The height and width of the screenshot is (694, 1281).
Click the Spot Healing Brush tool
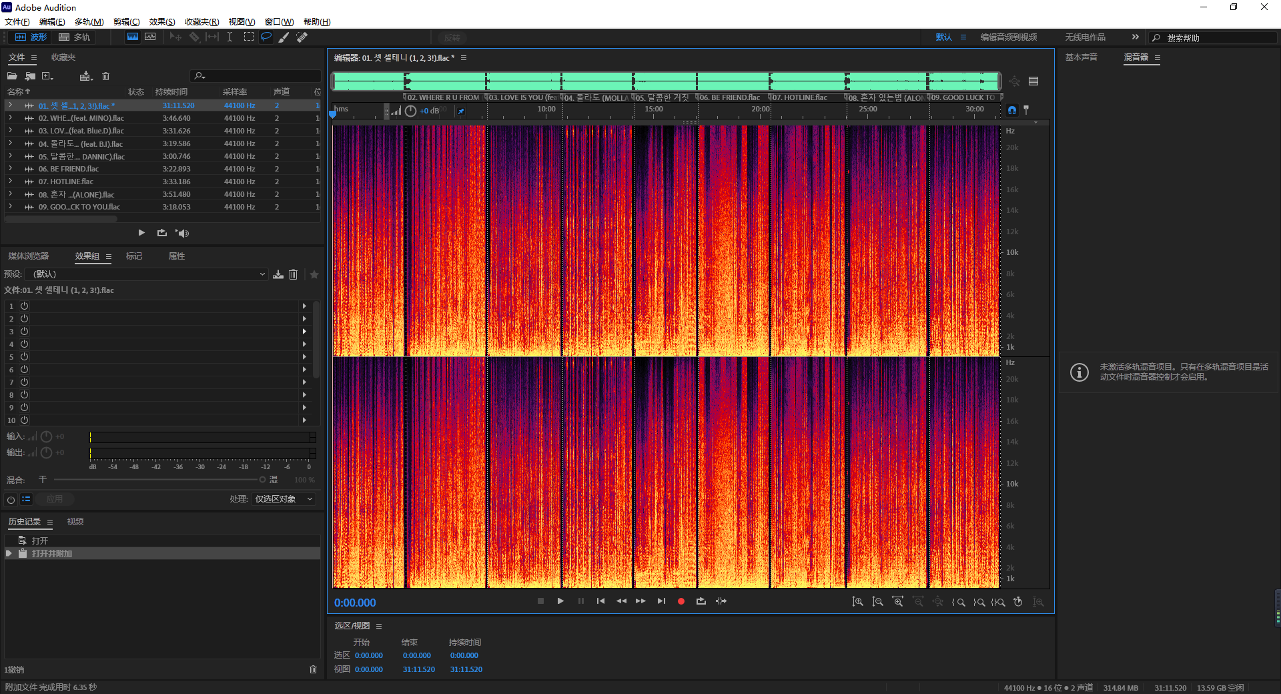[302, 37]
